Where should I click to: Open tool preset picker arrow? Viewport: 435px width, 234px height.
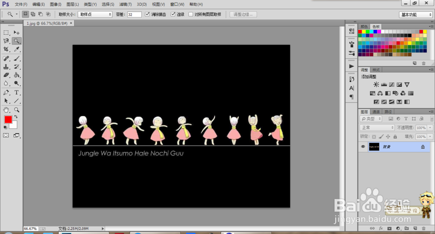(x=17, y=14)
